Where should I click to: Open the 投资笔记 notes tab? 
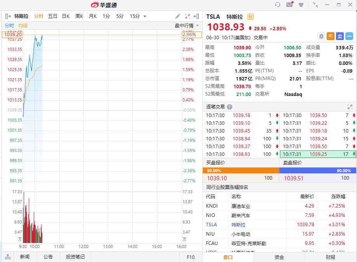75,257
